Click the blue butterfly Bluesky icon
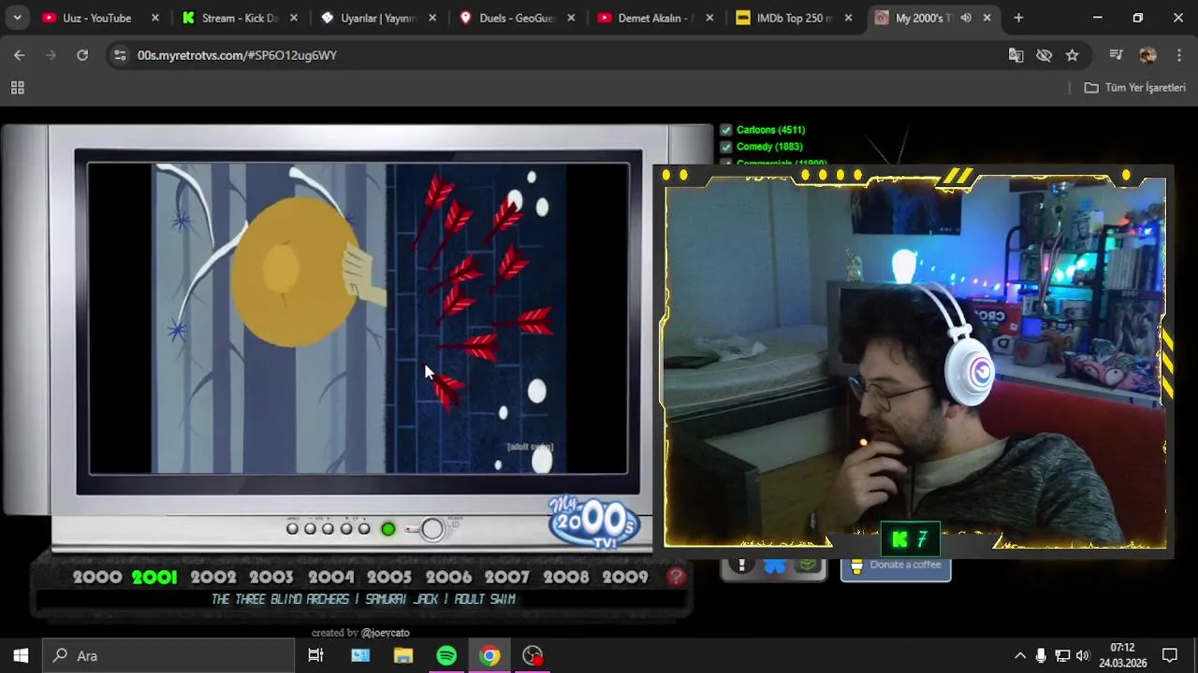The image size is (1198, 673). click(x=774, y=566)
